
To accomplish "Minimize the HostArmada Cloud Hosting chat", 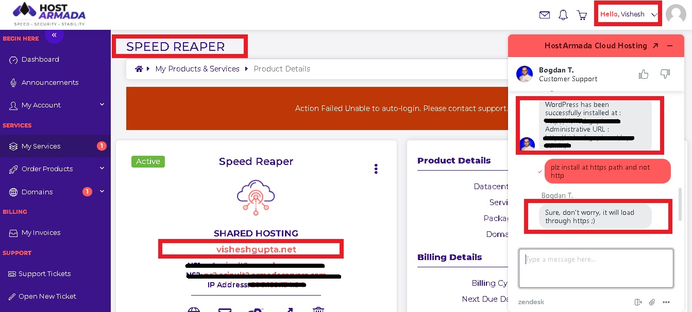I will click(670, 46).
